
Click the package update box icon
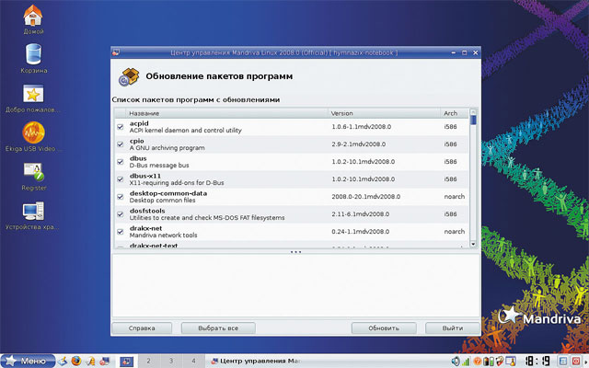[x=129, y=76]
